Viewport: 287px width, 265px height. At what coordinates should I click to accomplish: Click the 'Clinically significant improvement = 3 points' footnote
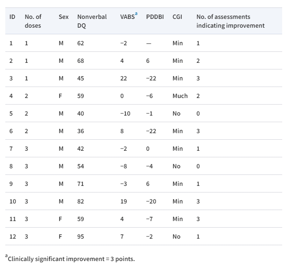point(72,258)
